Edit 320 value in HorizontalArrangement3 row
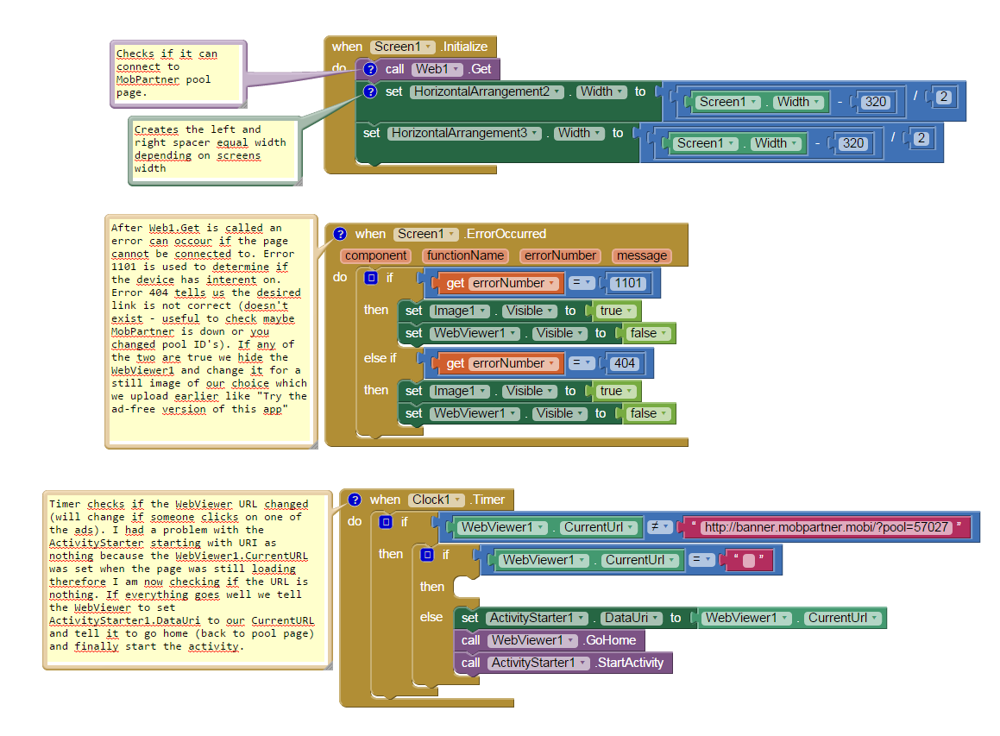1000x736 pixels. point(853,143)
